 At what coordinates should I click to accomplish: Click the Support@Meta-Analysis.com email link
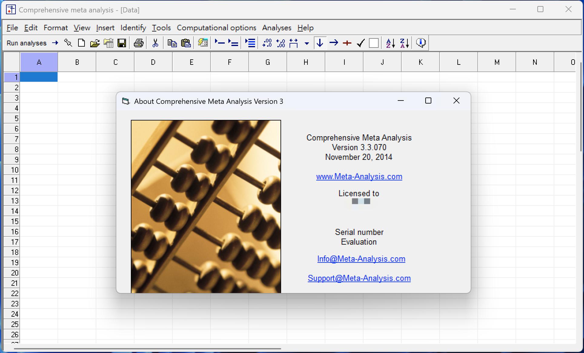(359, 278)
